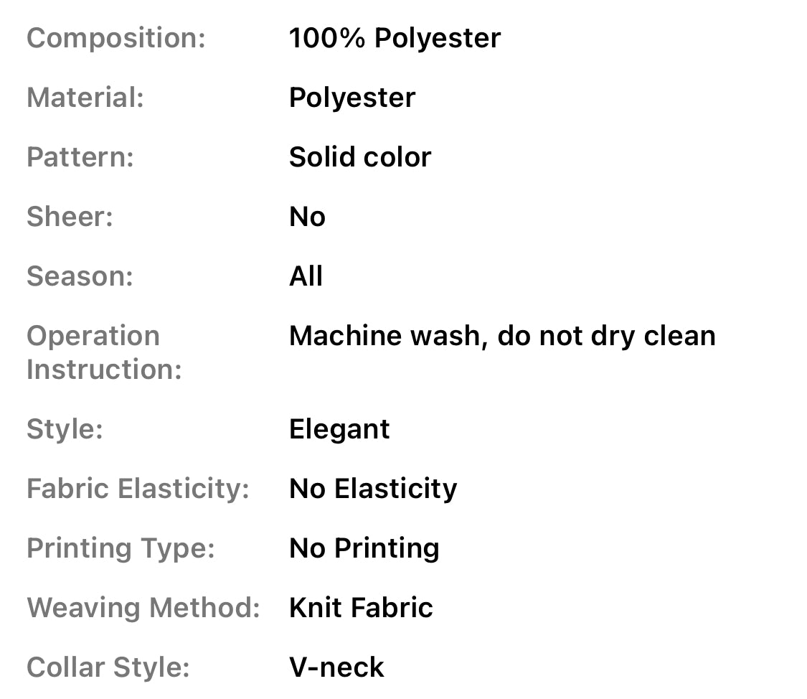Tap the "Polyester" material value
Screen dimensions: 807x699
[x=351, y=98]
